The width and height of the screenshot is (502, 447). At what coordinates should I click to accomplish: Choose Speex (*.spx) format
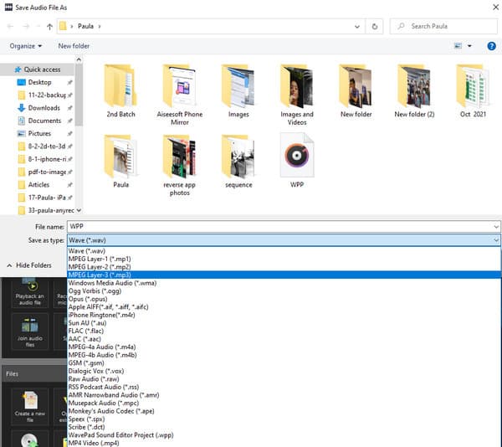(x=284, y=419)
